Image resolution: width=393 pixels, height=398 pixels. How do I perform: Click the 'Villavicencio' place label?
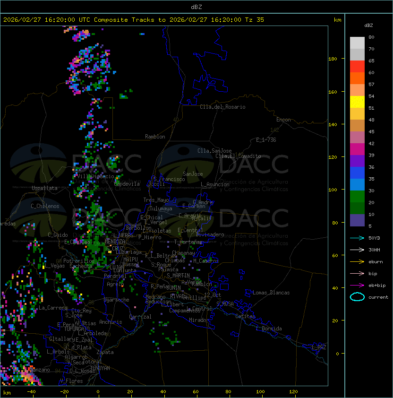95,176
